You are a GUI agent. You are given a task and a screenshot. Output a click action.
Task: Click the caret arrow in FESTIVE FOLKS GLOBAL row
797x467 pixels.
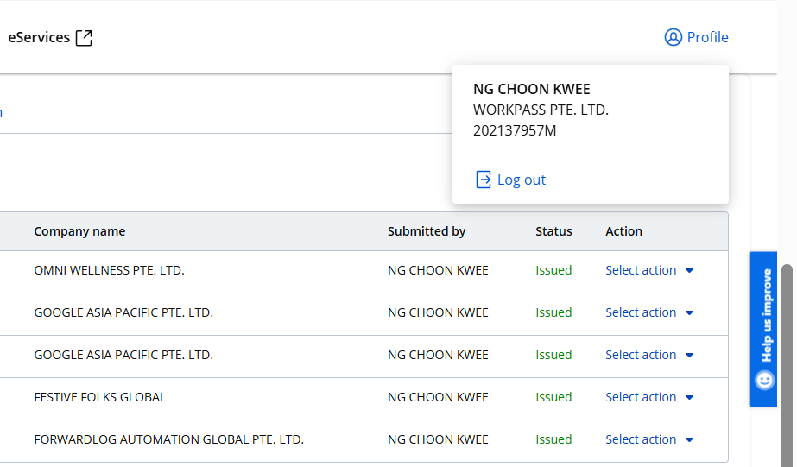[689, 398]
